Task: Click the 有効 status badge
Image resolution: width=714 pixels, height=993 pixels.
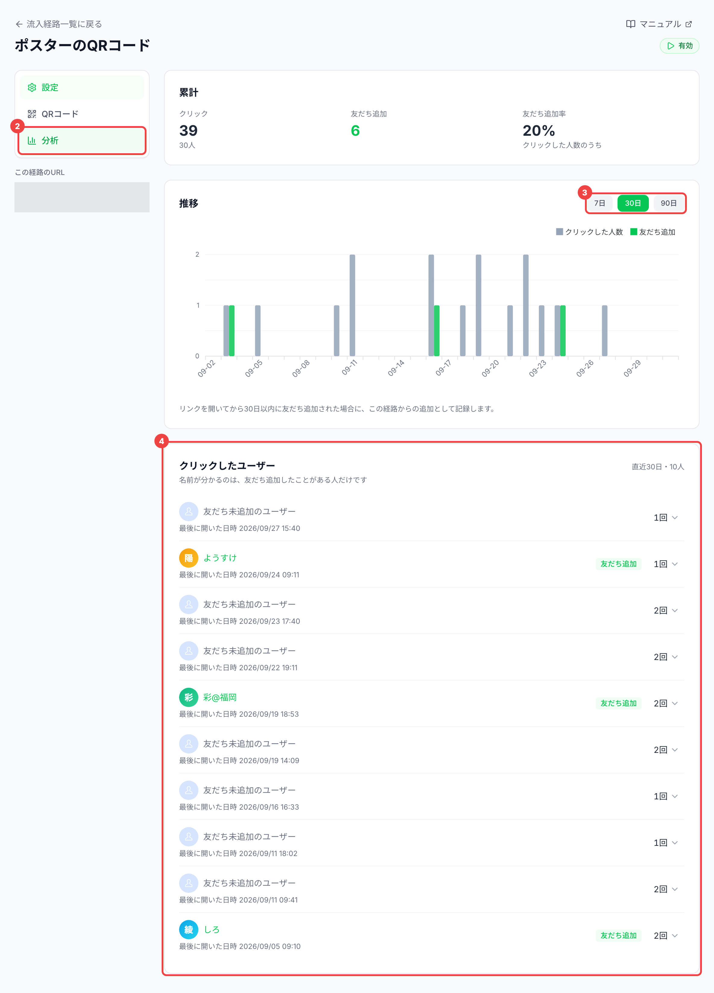Action: coord(679,46)
